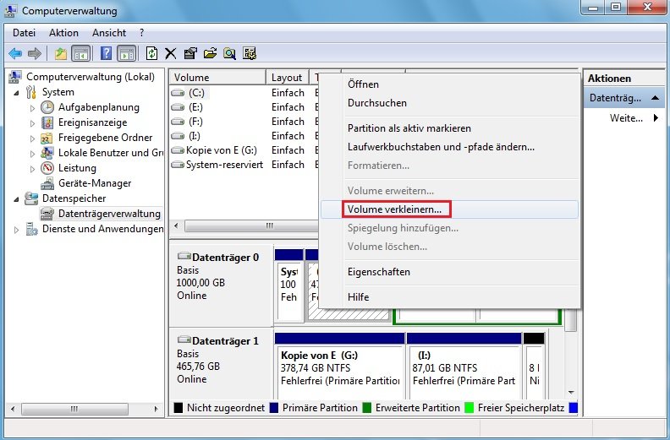
Task: Open the ? help menu
Action: (x=141, y=33)
